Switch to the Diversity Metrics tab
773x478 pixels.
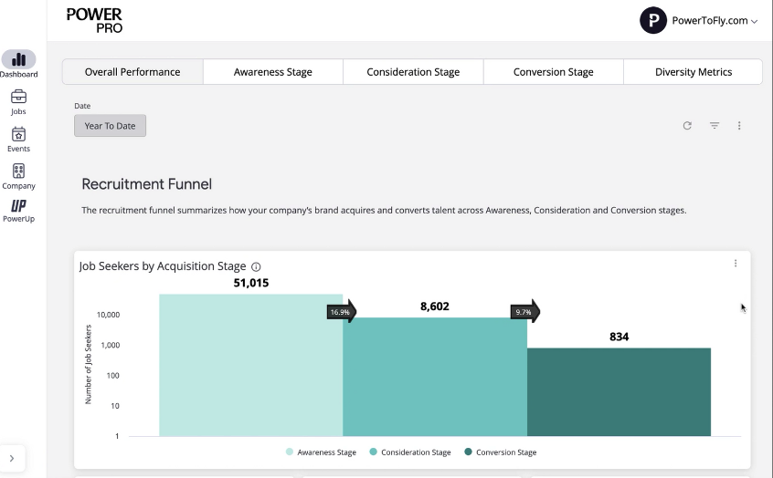[693, 72]
